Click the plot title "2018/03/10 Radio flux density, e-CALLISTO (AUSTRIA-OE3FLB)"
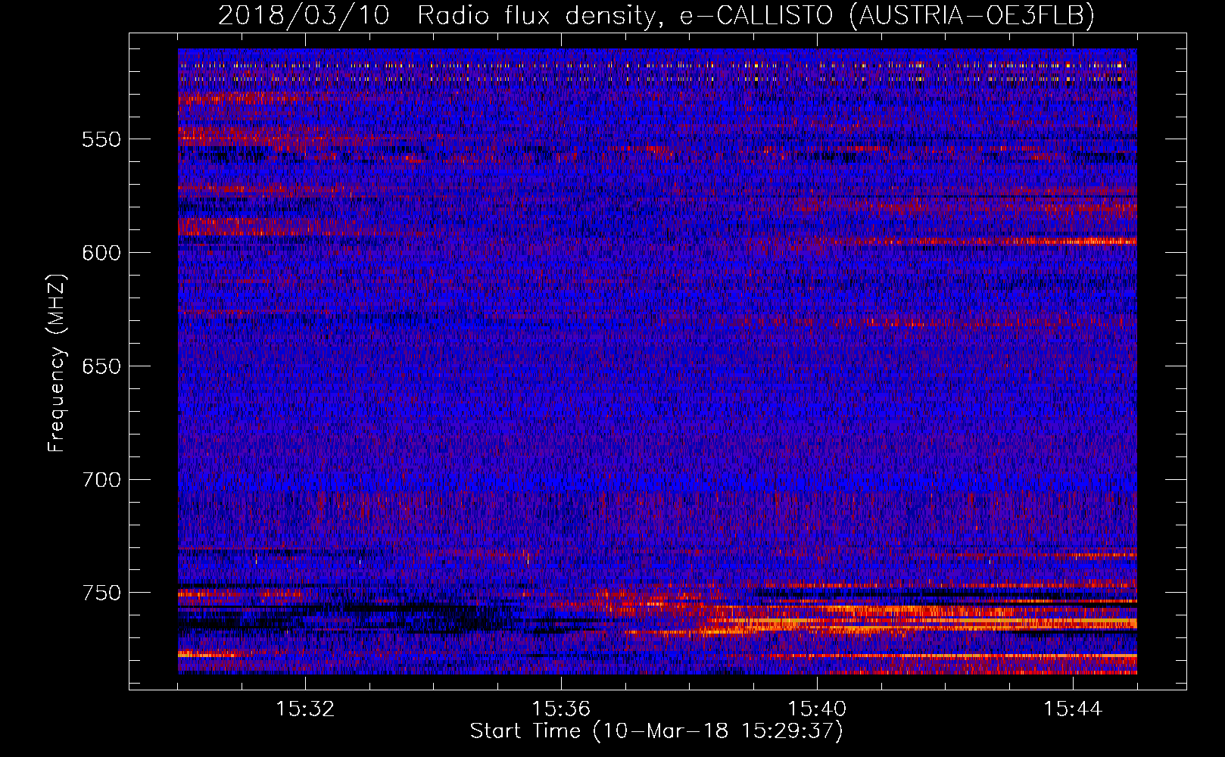 [x=656, y=15]
